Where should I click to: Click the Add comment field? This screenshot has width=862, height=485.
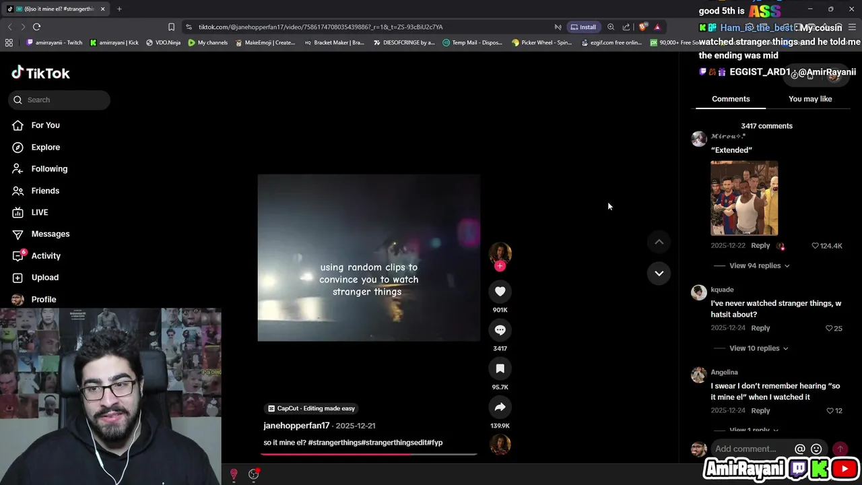pyautogui.click(x=745, y=449)
